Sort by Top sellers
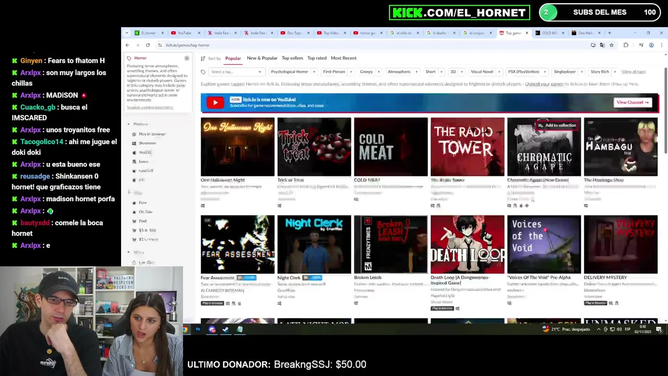The width and height of the screenshot is (668, 376). [292, 58]
